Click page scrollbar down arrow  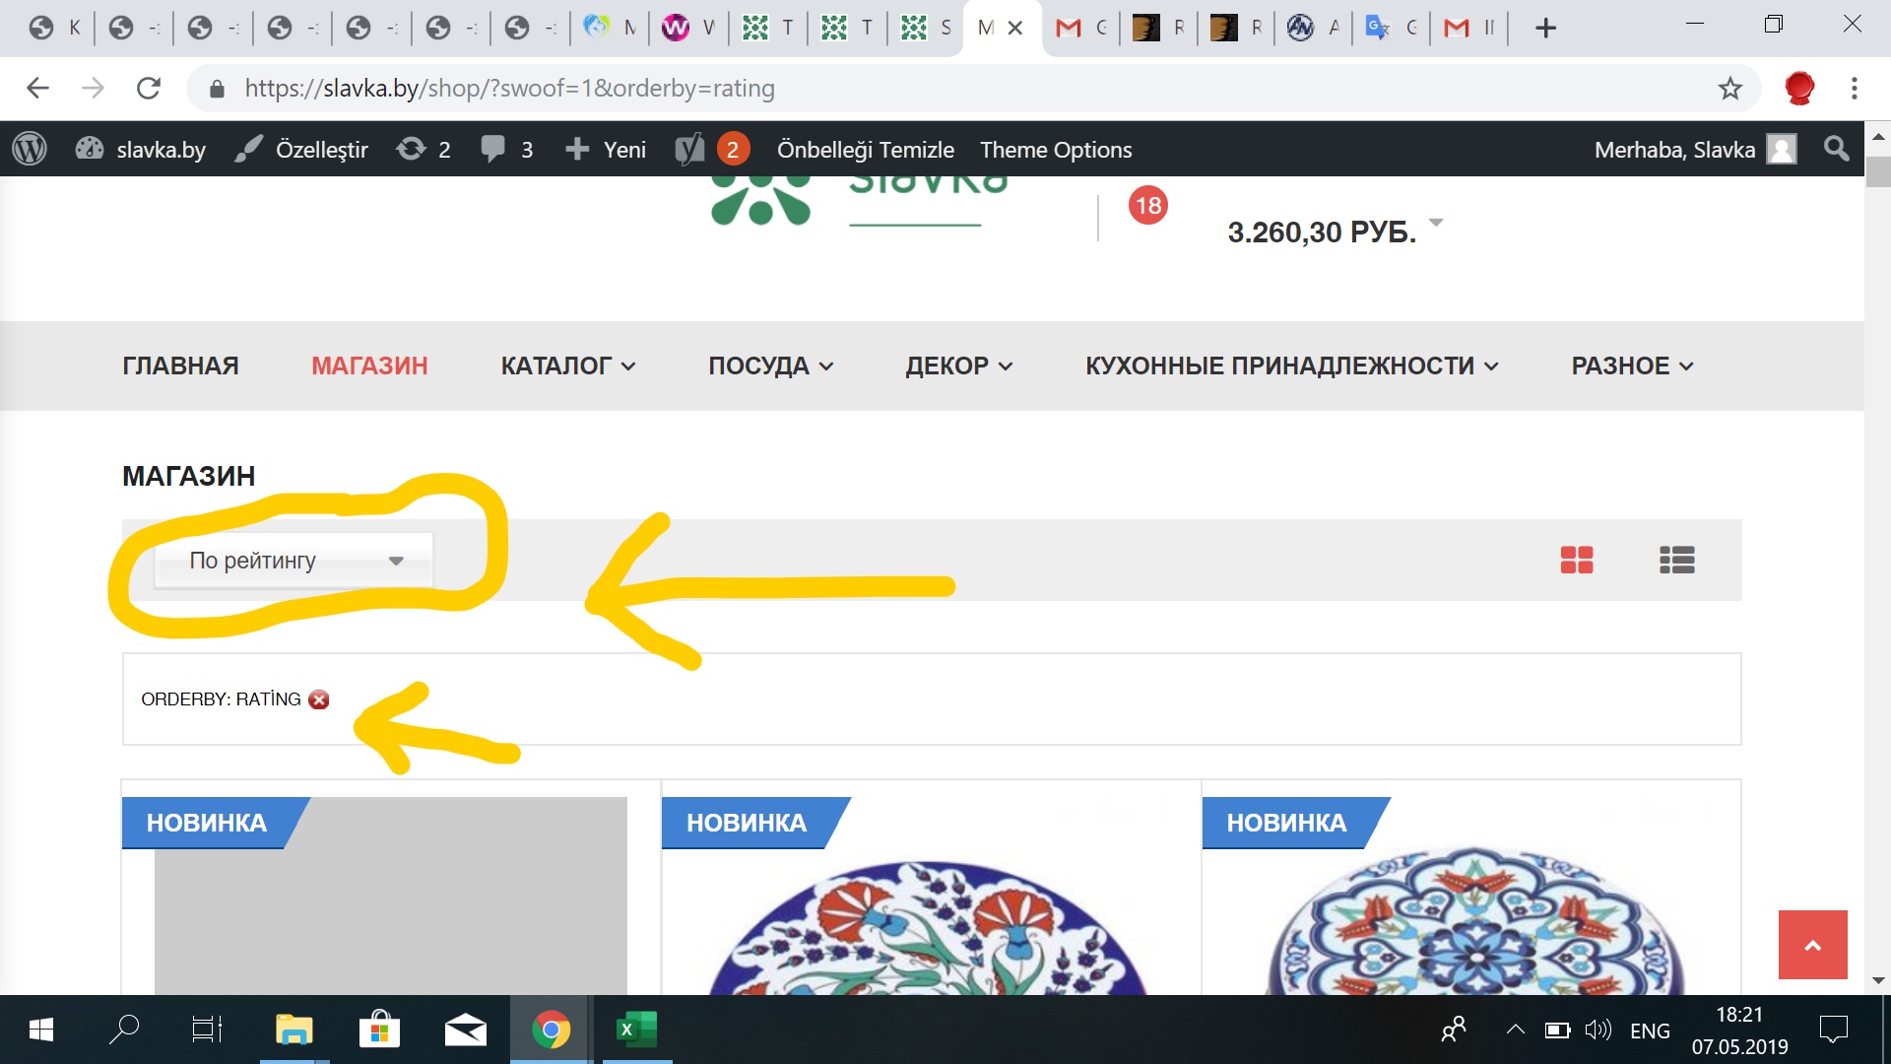(x=1877, y=981)
